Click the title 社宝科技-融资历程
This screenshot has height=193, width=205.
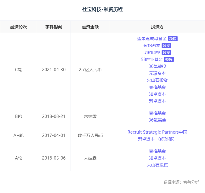102,9
